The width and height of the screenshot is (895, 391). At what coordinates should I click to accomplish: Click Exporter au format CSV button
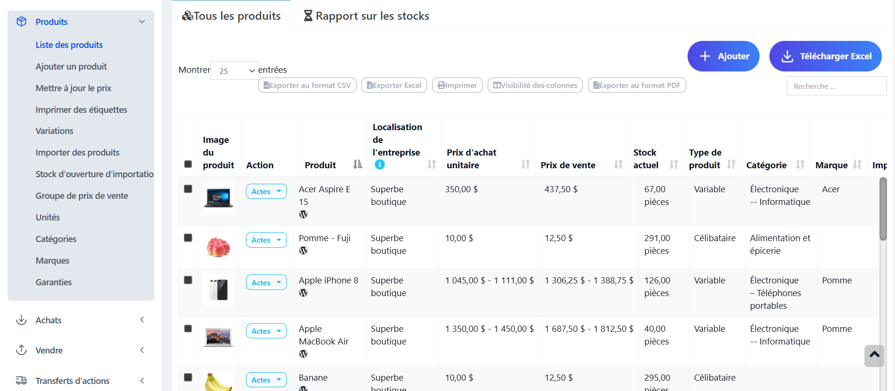click(307, 85)
